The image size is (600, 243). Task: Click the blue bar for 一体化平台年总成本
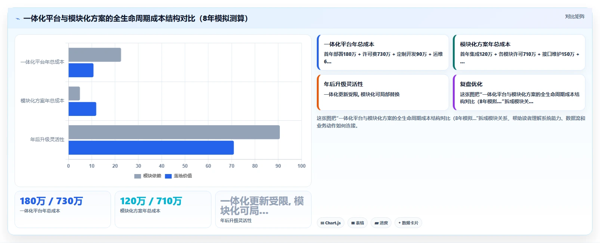coord(81,70)
